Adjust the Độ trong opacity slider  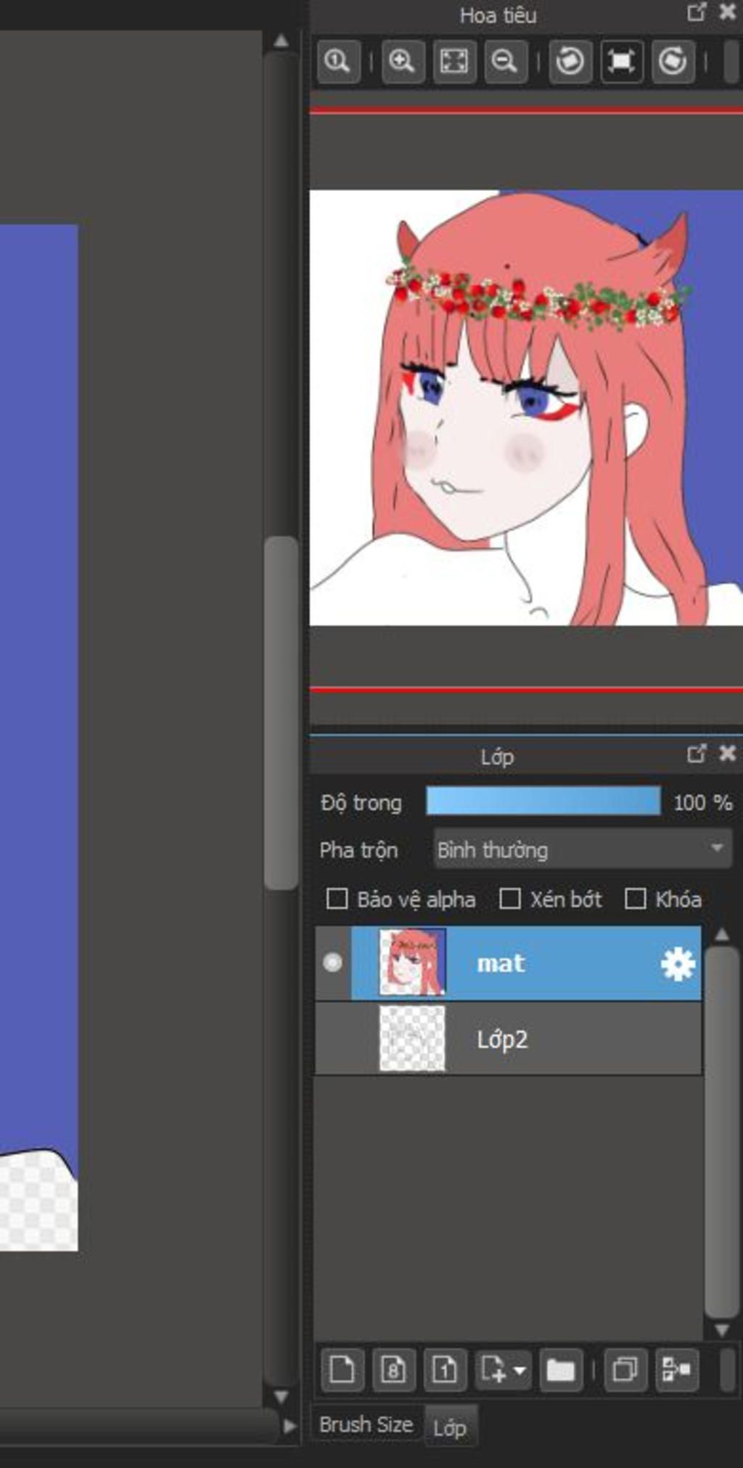(x=543, y=802)
